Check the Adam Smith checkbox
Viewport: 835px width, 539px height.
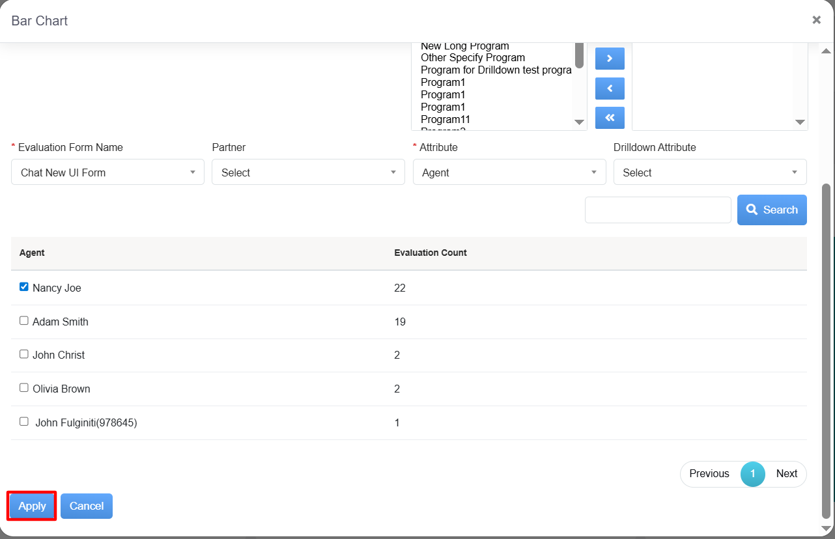24,321
